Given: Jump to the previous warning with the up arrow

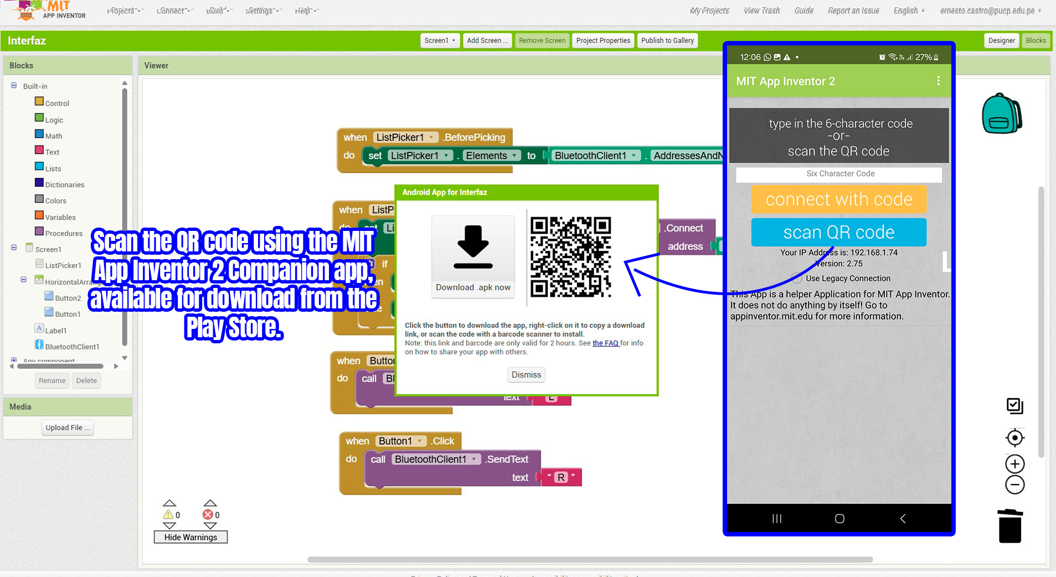Looking at the screenshot, I should [169, 503].
